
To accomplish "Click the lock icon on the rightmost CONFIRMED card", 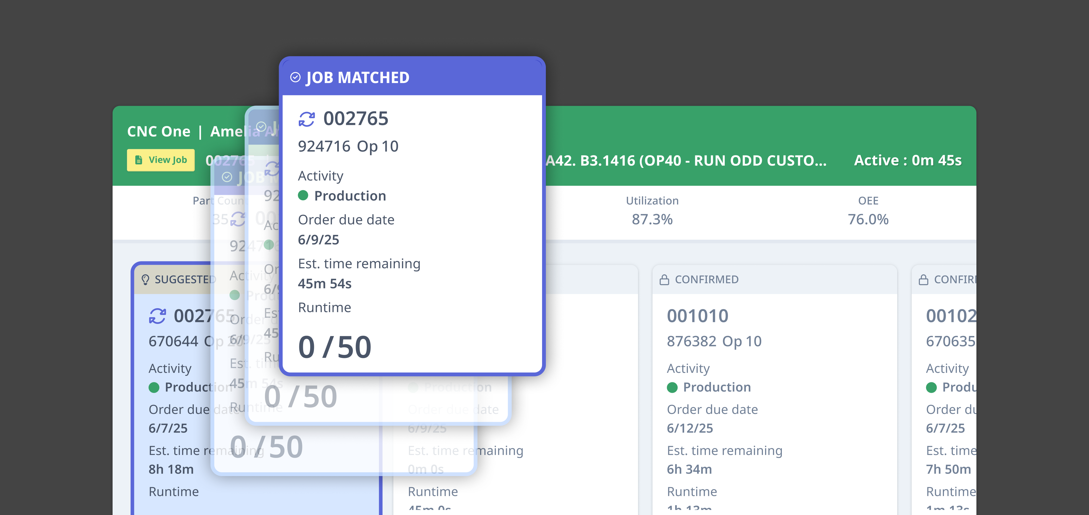I will [x=923, y=280].
